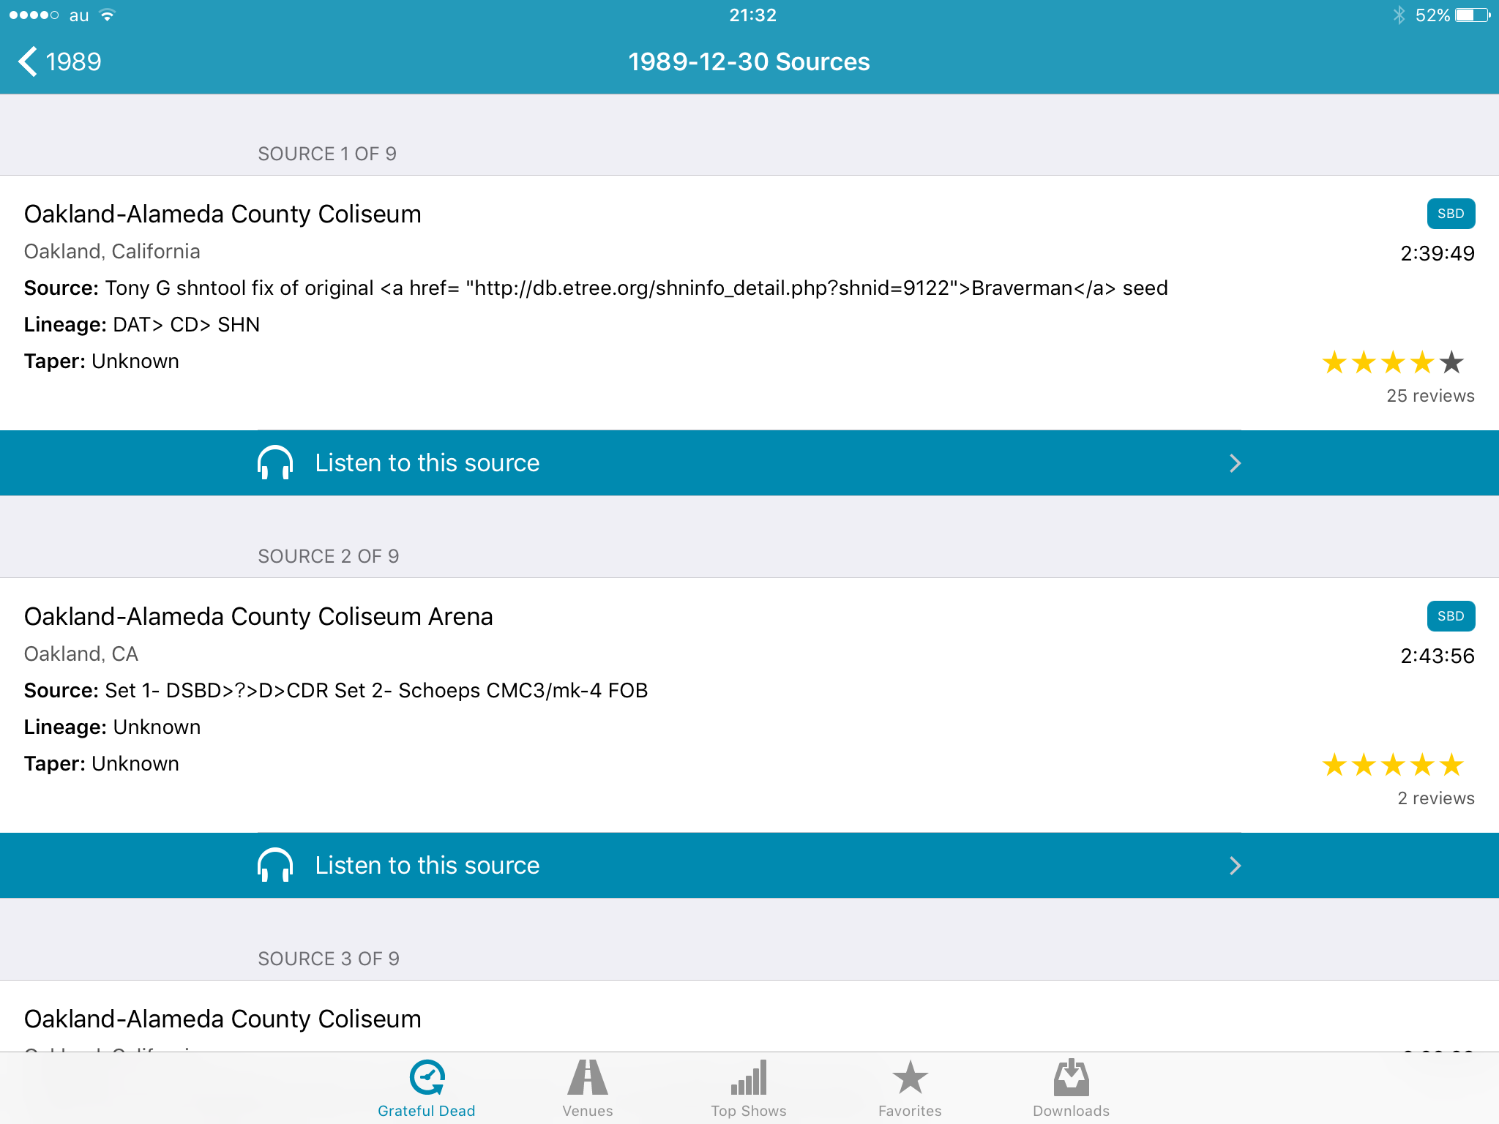Listen to source 2 of 9
The image size is (1499, 1124).
coord(749,866)
